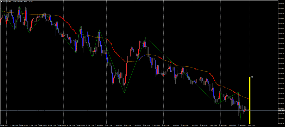Image resolution: width=285 pixels, height=127 pixels.
Task: Click the current price label 1.16321
Action: click(281, 110)
